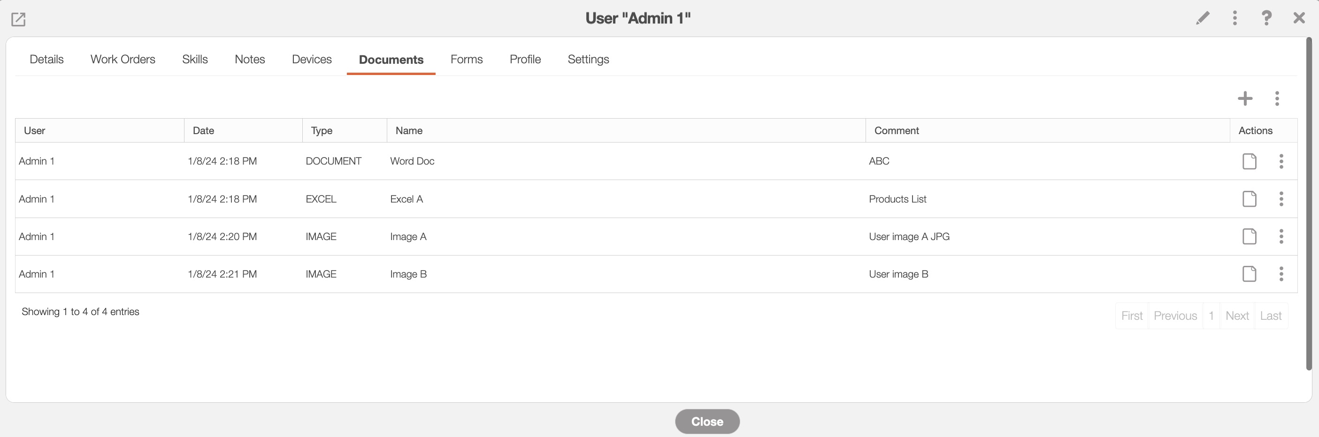
Task: Open the Excel A row actions menu
Action: (x=1281, y=199)
